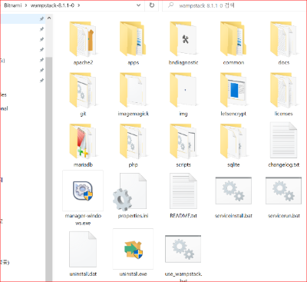Viewport: 307px width, 282px height.
Task: Open the common folder
Action: point(233,43)
